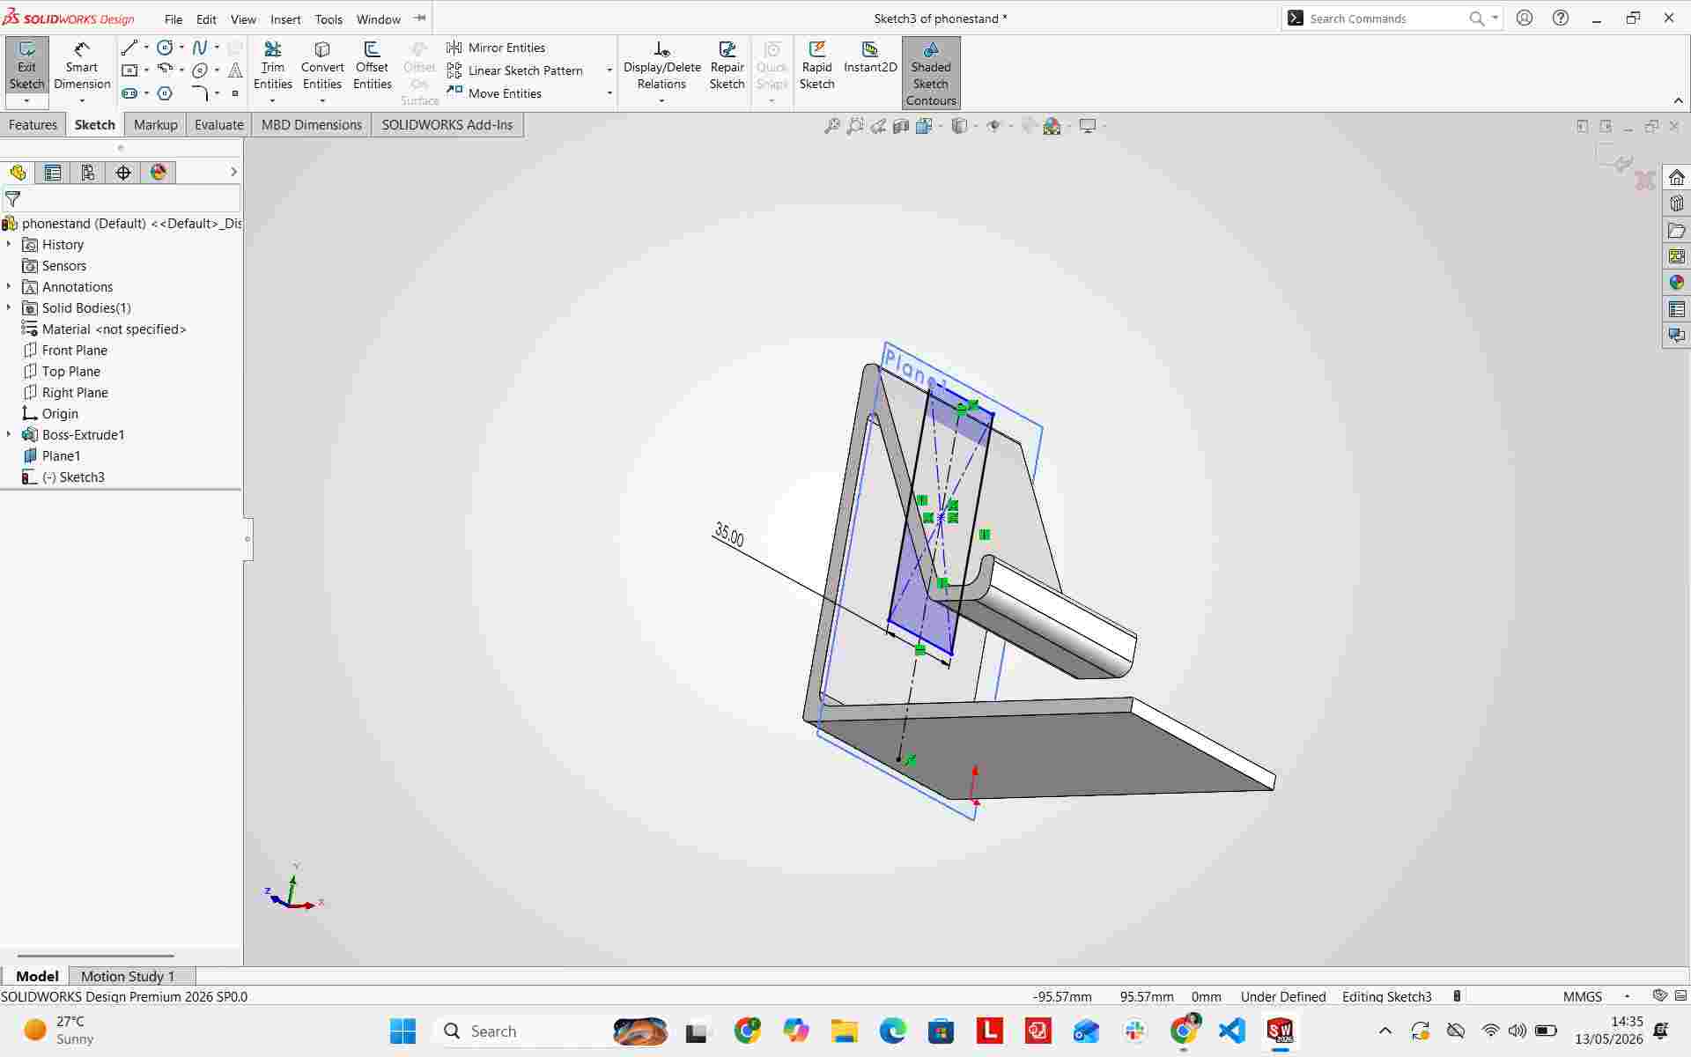Open Windows Start menu
Screen dimensions: 1691x1057
(402, 1031)
